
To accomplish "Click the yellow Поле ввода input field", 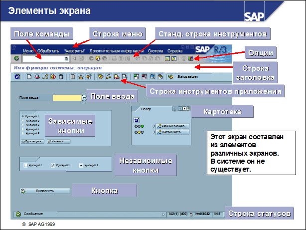I will click(66, 98).
